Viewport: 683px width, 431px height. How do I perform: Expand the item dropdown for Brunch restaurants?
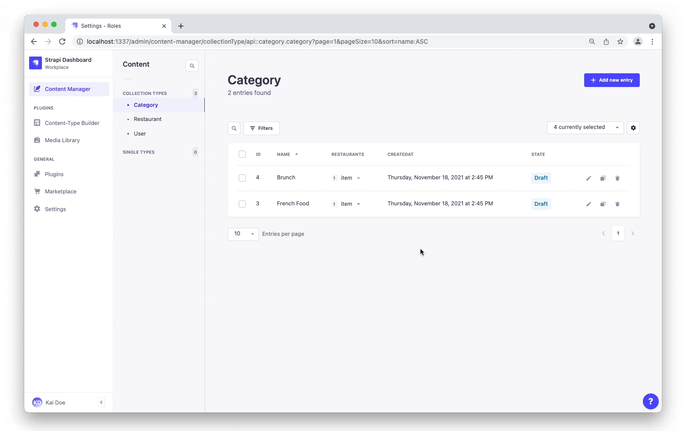pyautogui.click(x=358, y=178)
